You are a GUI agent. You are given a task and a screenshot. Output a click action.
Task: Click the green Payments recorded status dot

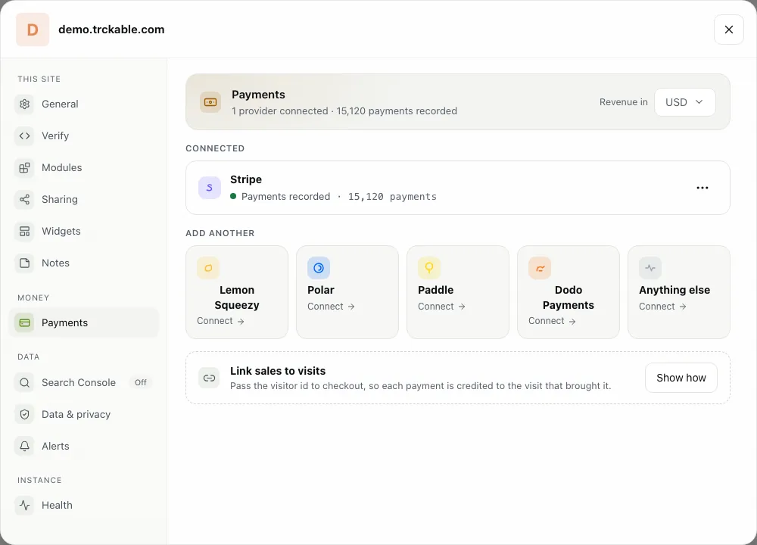(233, 196)
